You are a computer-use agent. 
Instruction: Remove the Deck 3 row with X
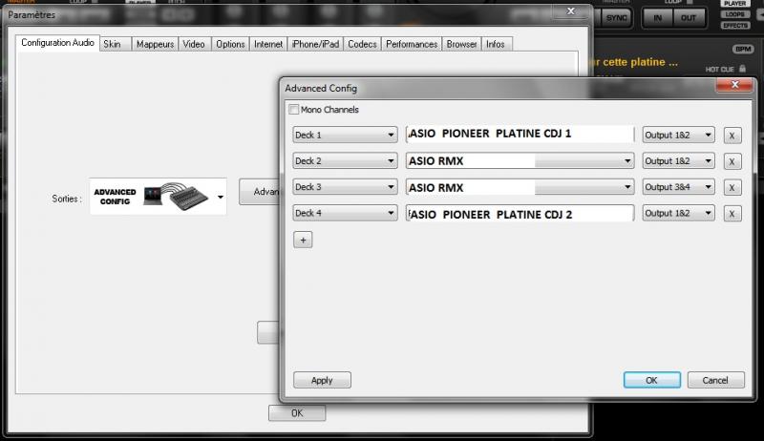[x=732, y=187]
